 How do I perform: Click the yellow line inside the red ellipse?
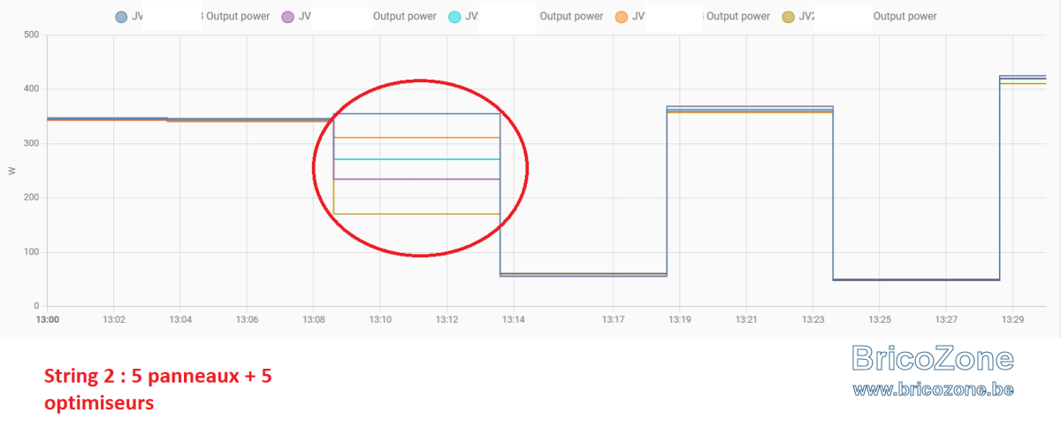pos(416,214)
